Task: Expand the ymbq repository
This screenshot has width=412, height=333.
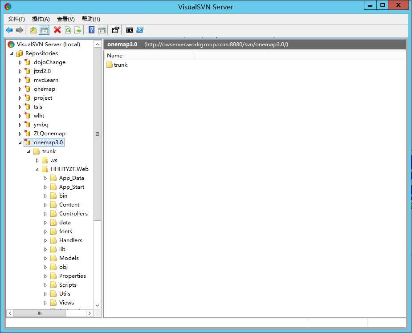Action: click(20, 125)
